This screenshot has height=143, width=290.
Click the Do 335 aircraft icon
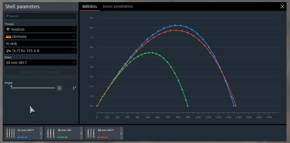(8, 51)
